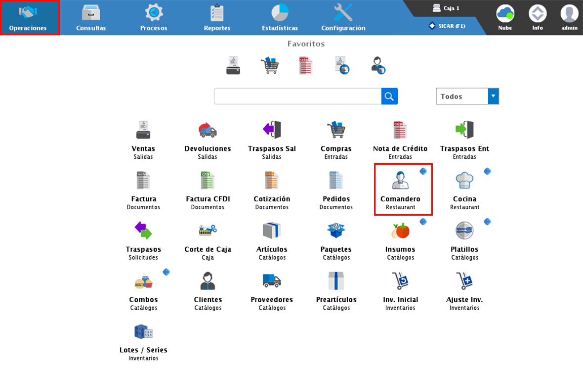
Task: Open Lotes / Series inventory icon
Action: tap(143, 331)
